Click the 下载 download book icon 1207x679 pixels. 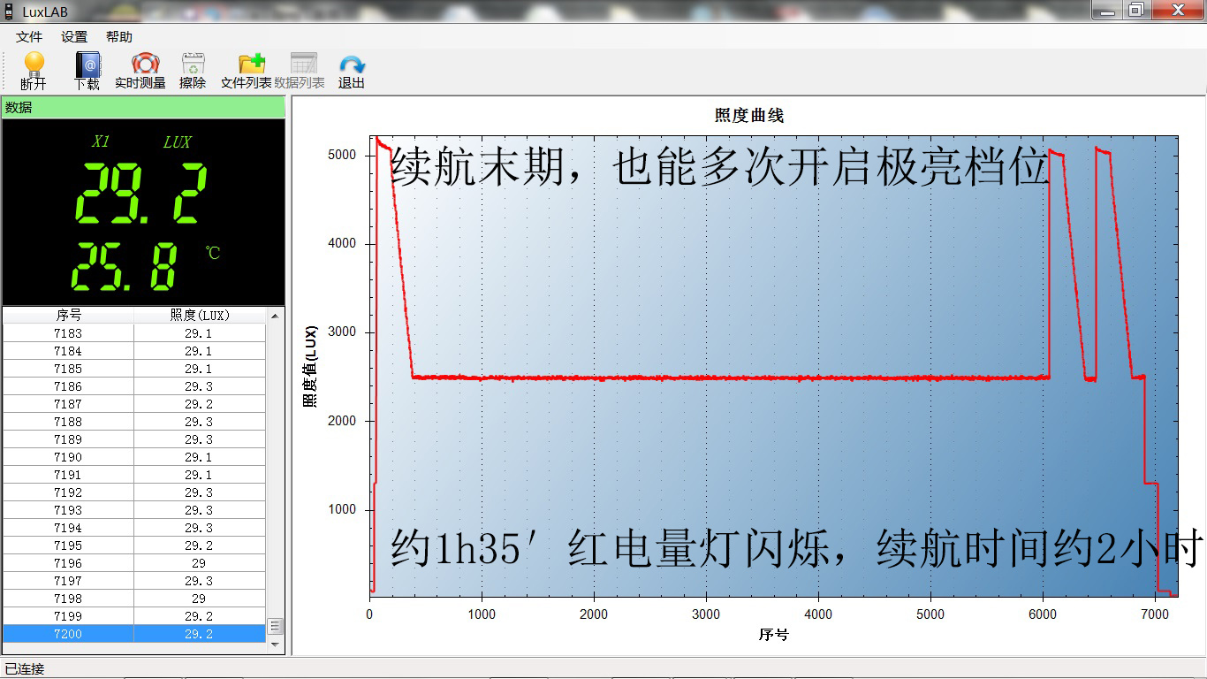click(x=87, y=65)
